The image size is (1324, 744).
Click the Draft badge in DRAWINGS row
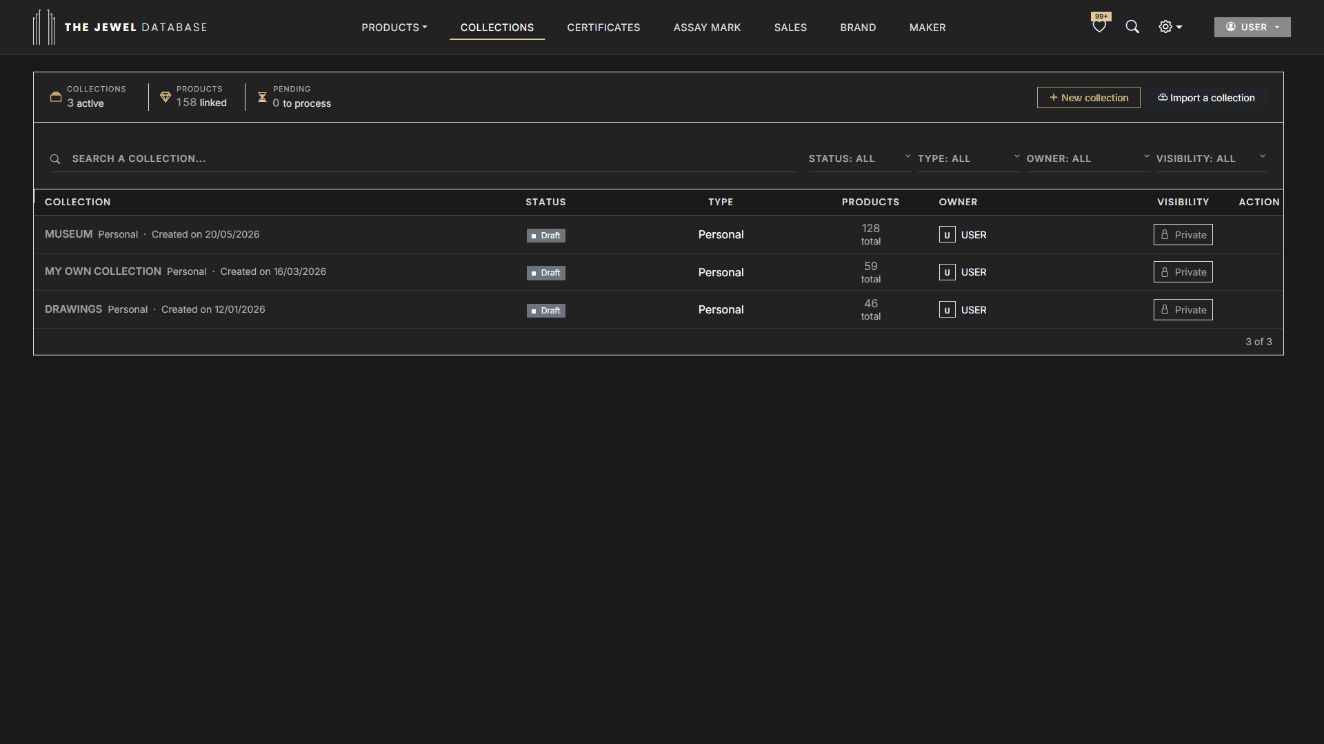[x=545, y=311]
